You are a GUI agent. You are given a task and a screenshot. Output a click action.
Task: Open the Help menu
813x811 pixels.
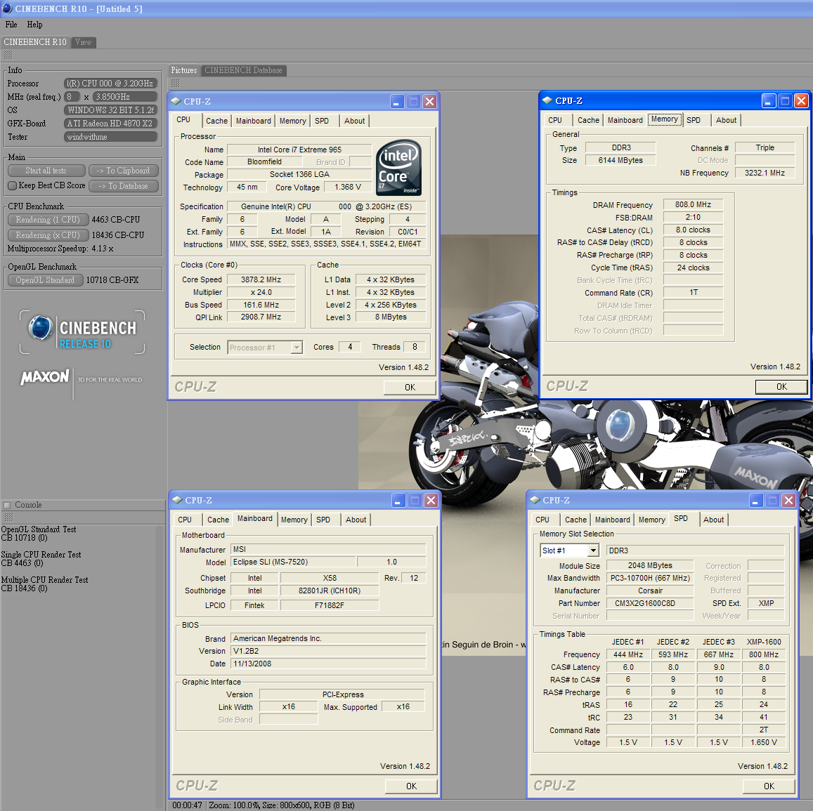point(34,25)
